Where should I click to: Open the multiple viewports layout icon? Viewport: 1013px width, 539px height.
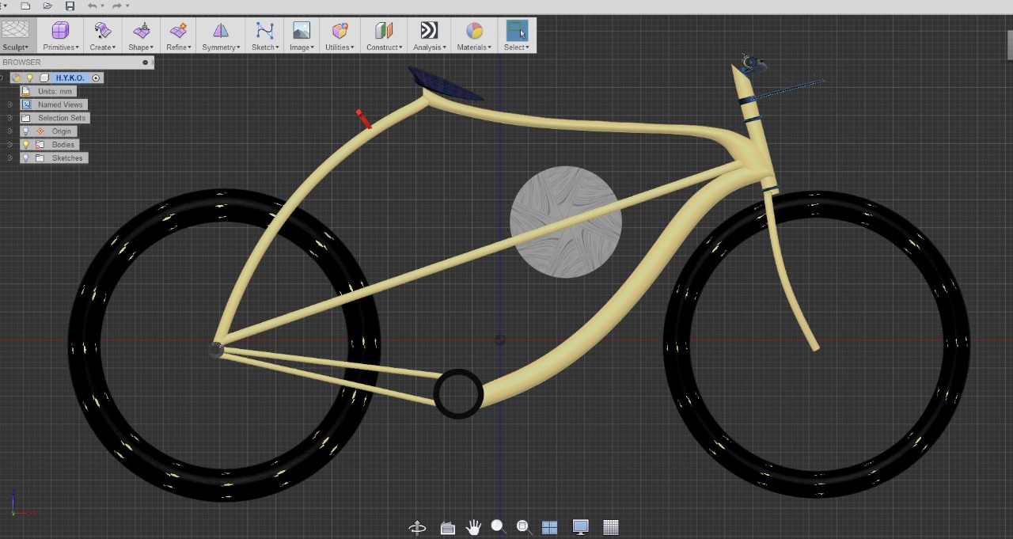[x=550, y=527]
